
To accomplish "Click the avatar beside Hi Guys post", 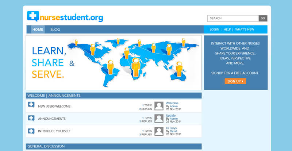I will click(159, 131).
